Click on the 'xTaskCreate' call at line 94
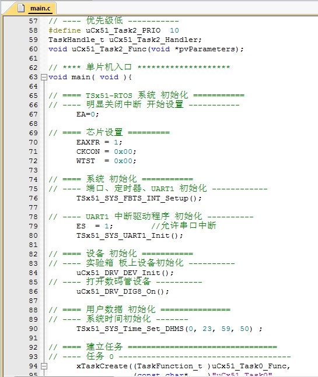The height and width of the screenshot is (377, 318). coord(102,366)
